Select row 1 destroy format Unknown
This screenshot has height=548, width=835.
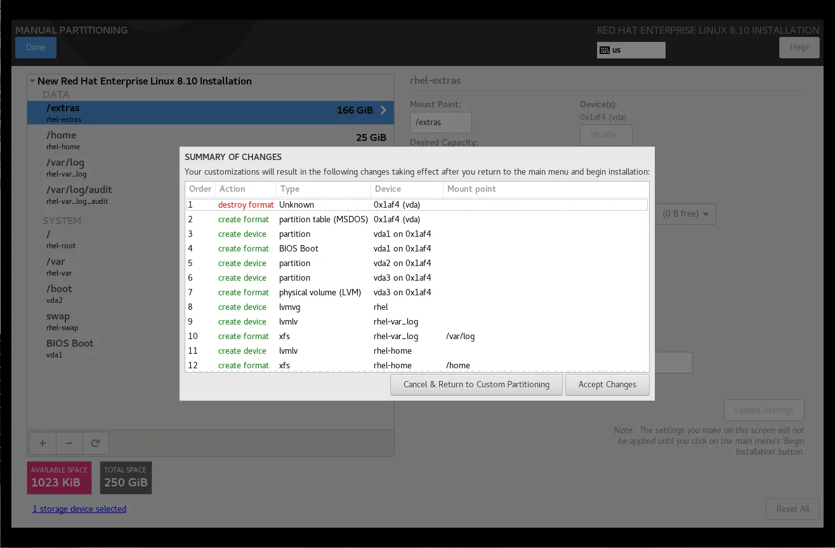tap(417, 204)
